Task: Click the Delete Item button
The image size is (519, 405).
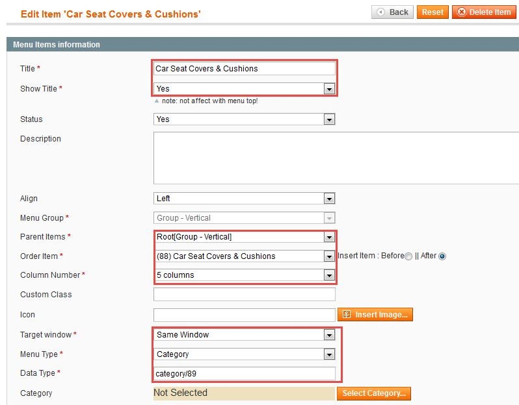Action: click(x=484, y=12)
